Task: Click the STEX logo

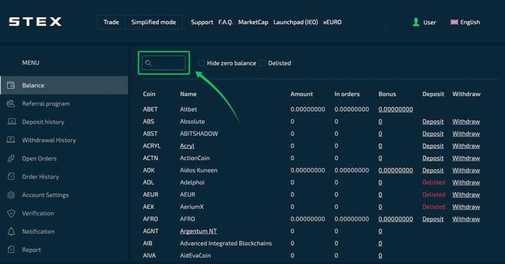Action: click(x=35, y=22)
